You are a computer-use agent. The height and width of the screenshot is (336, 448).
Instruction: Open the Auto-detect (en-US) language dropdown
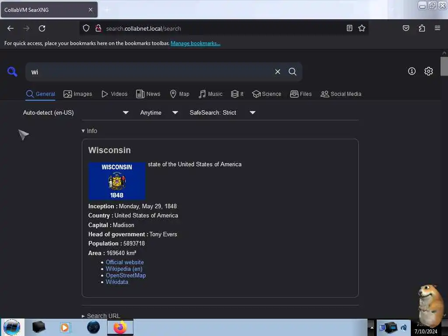(x=76, y=112)
